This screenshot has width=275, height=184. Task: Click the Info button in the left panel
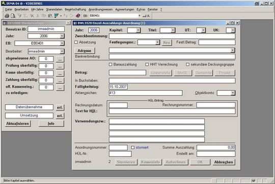[51, 124]
